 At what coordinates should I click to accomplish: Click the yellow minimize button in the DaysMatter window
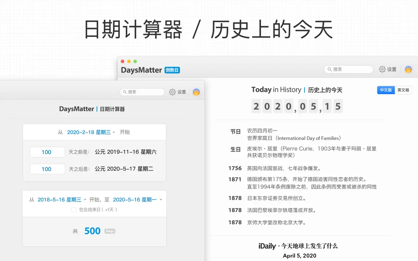pyautogui.click(x=129, y=62)
